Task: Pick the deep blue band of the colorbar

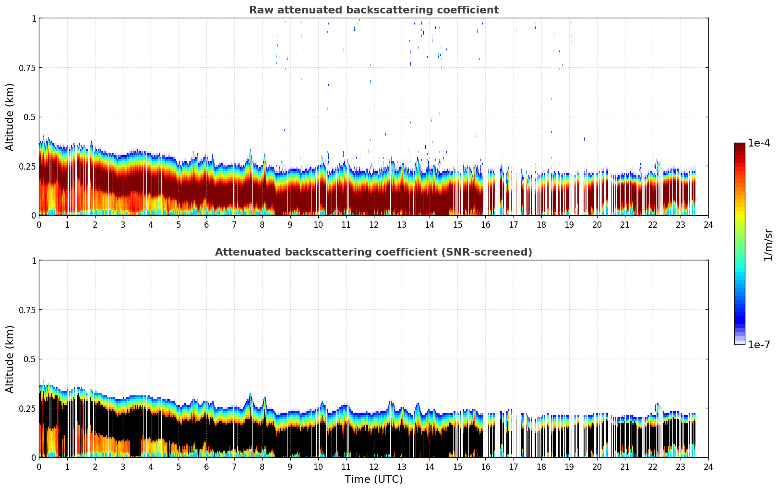Action: [740, 319]
